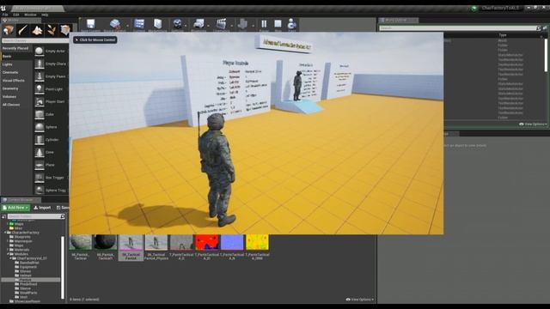
Task: Select Point Light in placement list
Action: (52, 89)
